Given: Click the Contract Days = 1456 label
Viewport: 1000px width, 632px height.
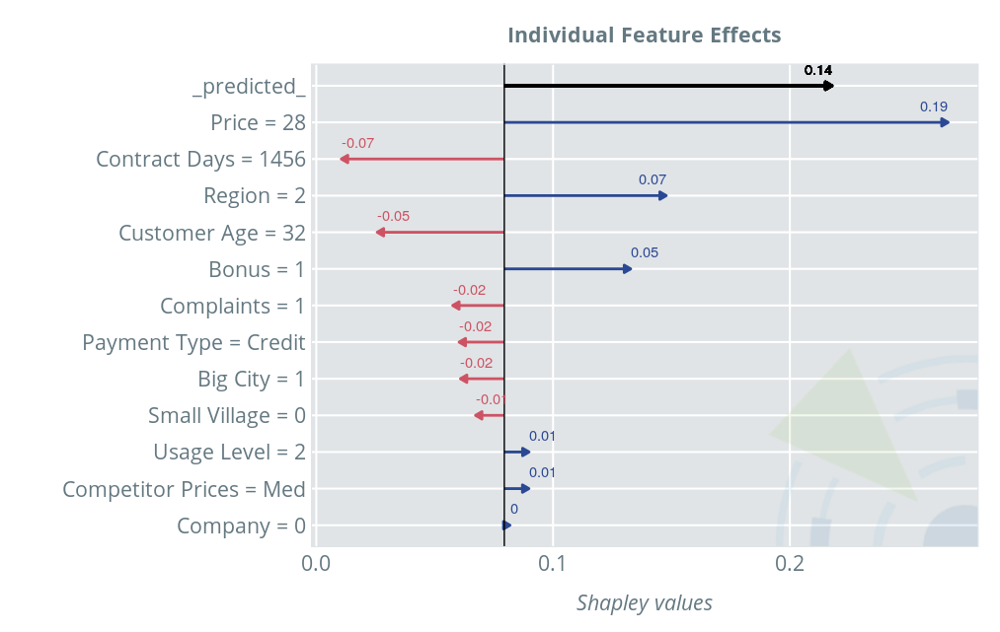Looking at the screenshot, I should [200, 159].
